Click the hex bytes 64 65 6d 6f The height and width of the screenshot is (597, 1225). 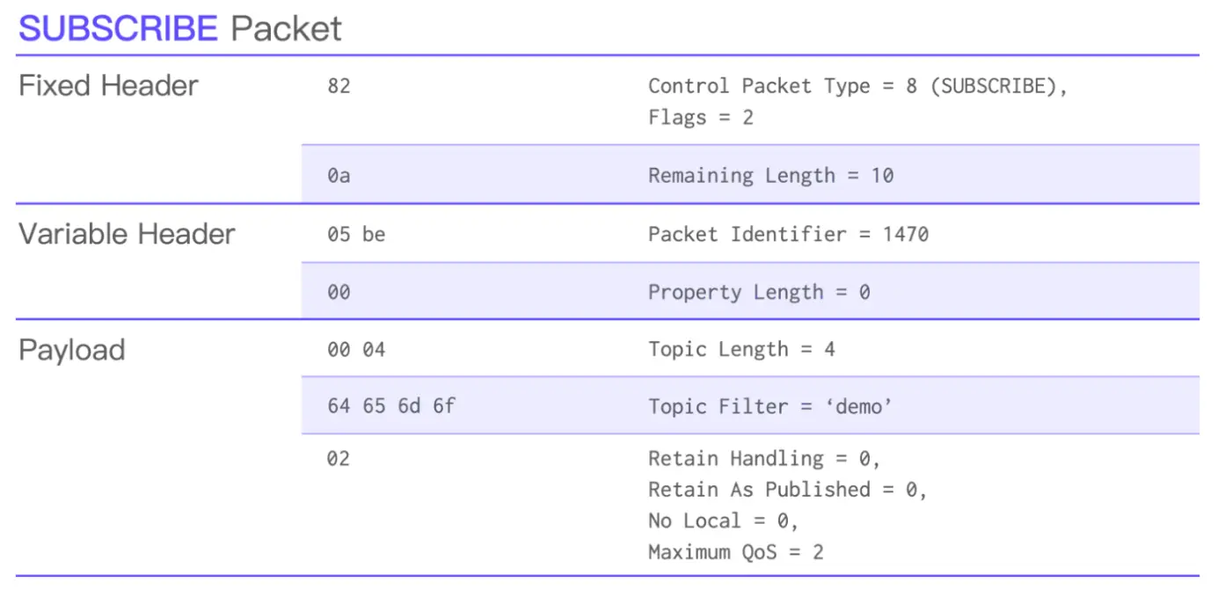pos(391,406)
